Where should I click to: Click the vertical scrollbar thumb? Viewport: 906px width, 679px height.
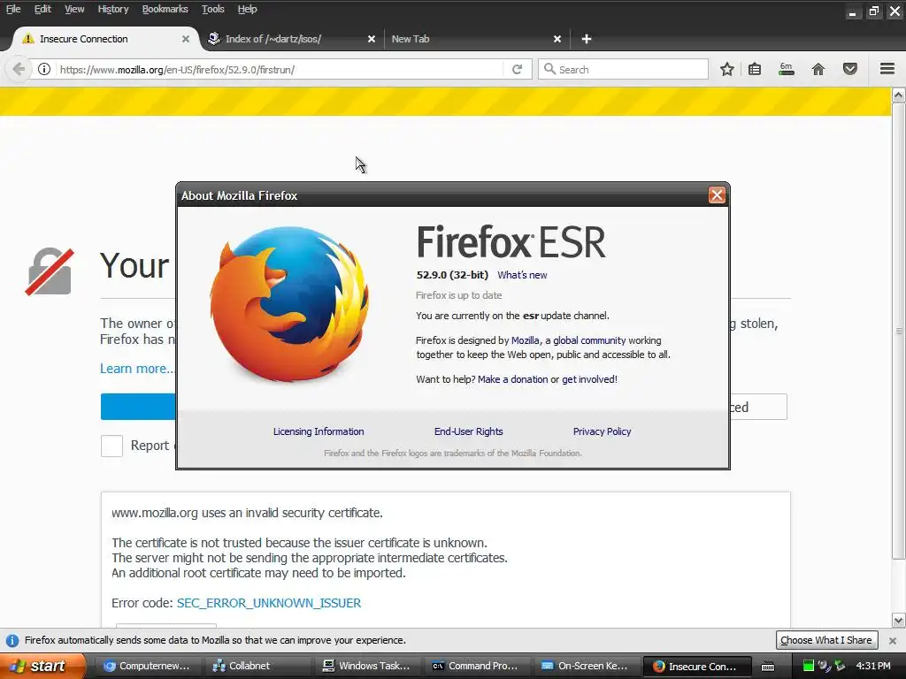point(899,331)
